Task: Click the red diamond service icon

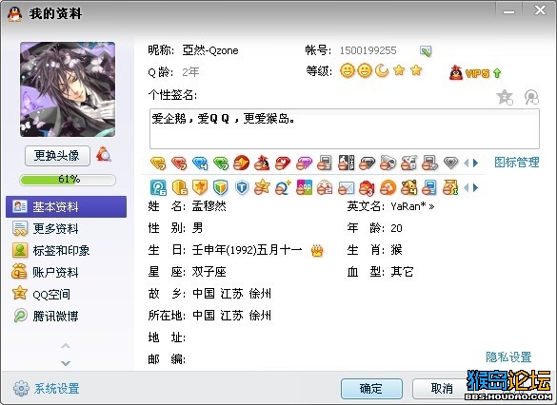Action: tap(179, 164)
